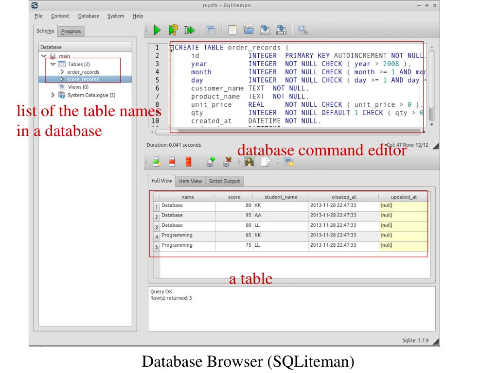Sort by the student_name column header
The image size is (498, 373).
(281, 197)
